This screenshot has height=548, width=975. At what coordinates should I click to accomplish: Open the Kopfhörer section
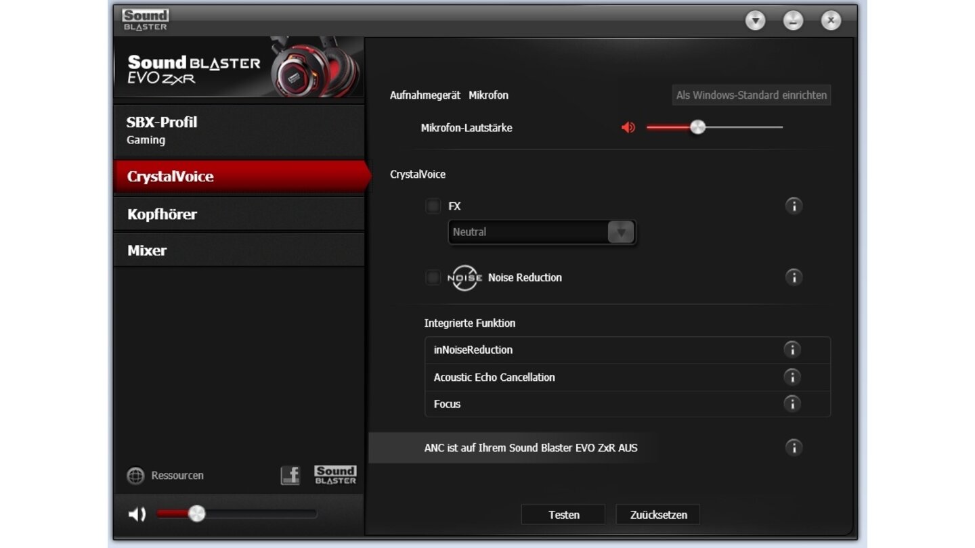point(239,214)
